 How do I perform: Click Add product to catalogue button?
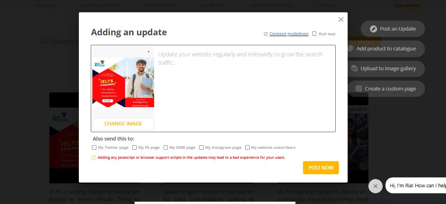coord(385,49)
